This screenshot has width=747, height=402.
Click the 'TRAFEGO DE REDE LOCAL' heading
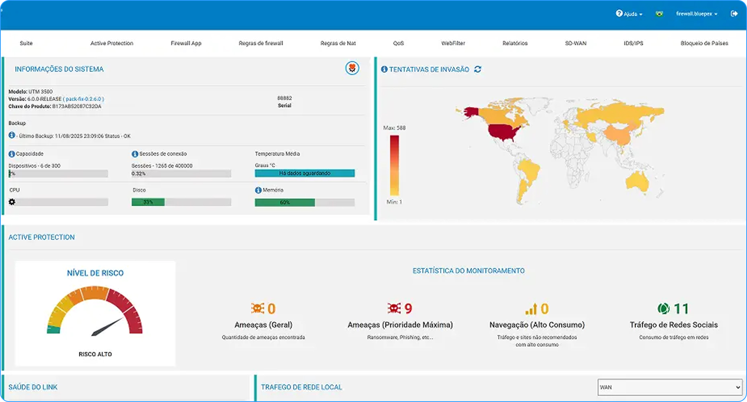click(x=301, y=387)
